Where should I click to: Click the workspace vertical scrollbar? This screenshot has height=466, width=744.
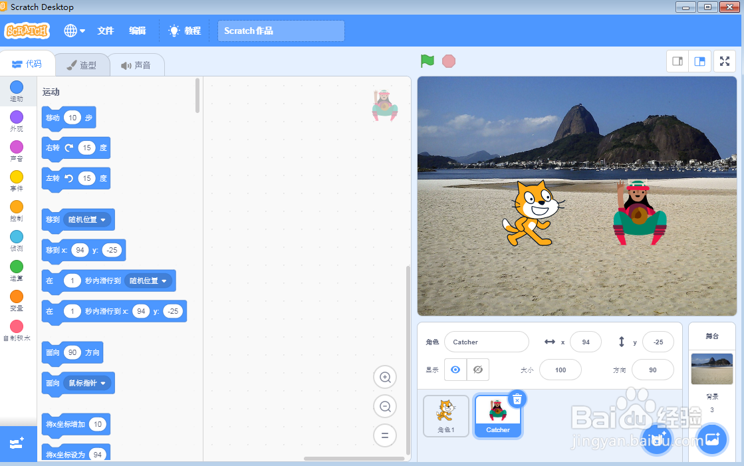click(408, 361)
